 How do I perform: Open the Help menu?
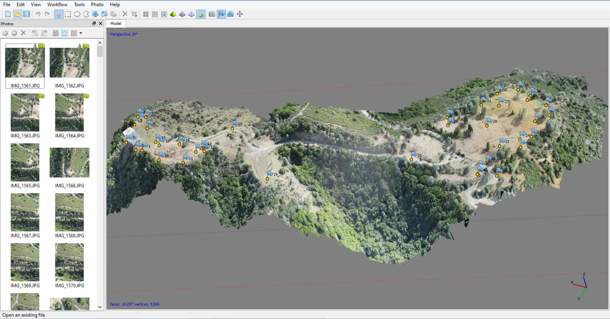pos(115,4)
